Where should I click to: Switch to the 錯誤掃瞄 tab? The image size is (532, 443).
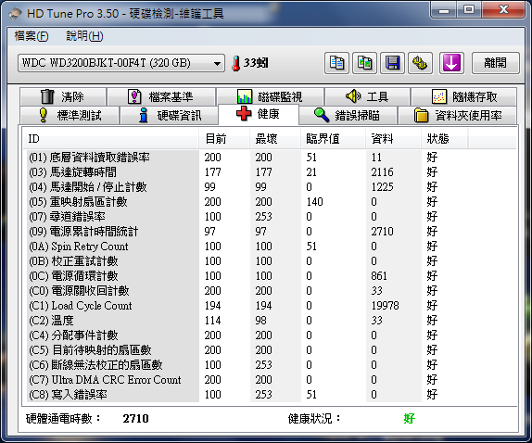[x=348, y=115]
